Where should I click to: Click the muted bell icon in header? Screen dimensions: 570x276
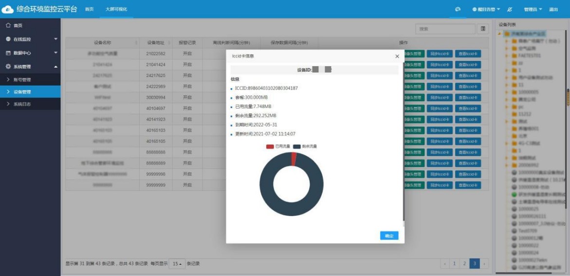pyautogui.click(x=510, y=9)
